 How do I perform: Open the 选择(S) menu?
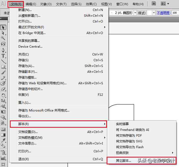(x=76, y=4)
